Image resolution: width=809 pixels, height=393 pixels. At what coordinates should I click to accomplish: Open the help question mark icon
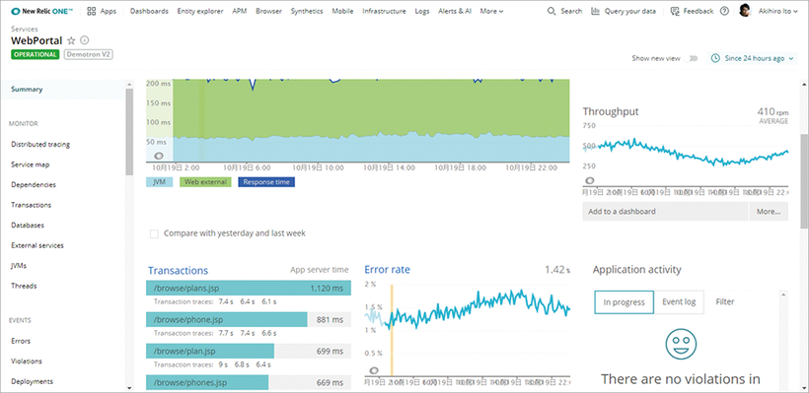pyautogui.click(x=724, y=11)
